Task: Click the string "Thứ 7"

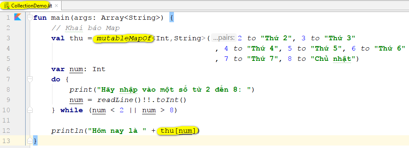Action: [263, 59]
